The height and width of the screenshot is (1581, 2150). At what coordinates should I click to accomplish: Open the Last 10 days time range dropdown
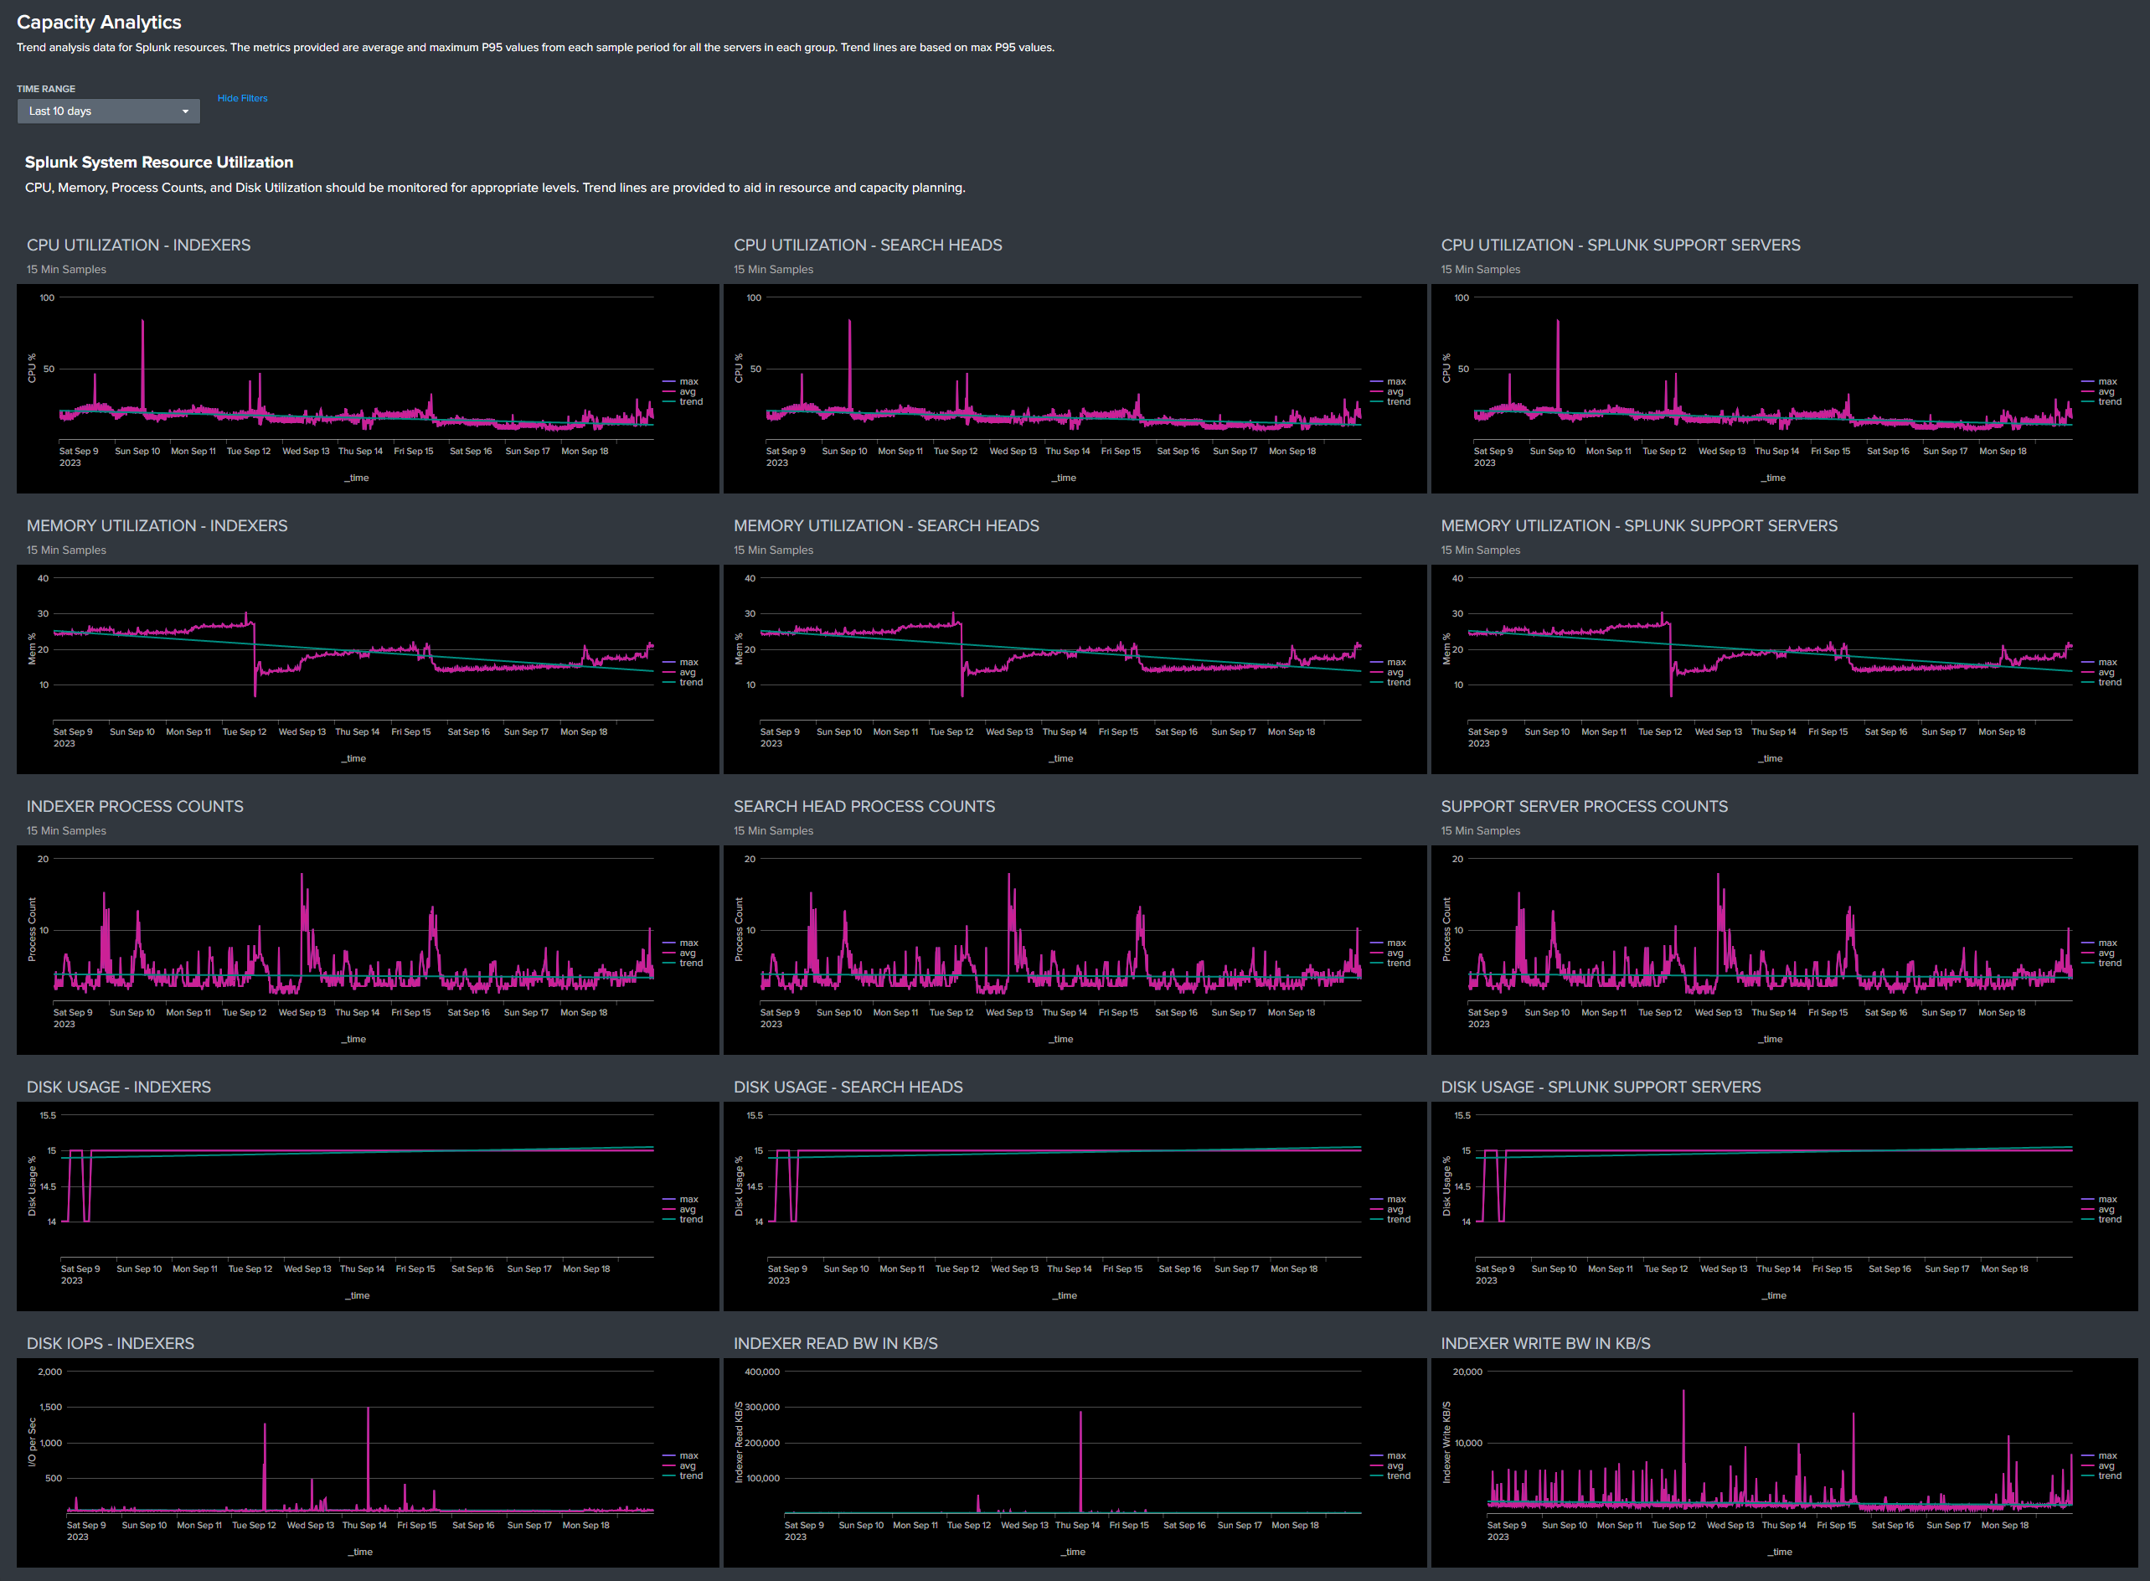pyautogui.click(x=108, y=111)
